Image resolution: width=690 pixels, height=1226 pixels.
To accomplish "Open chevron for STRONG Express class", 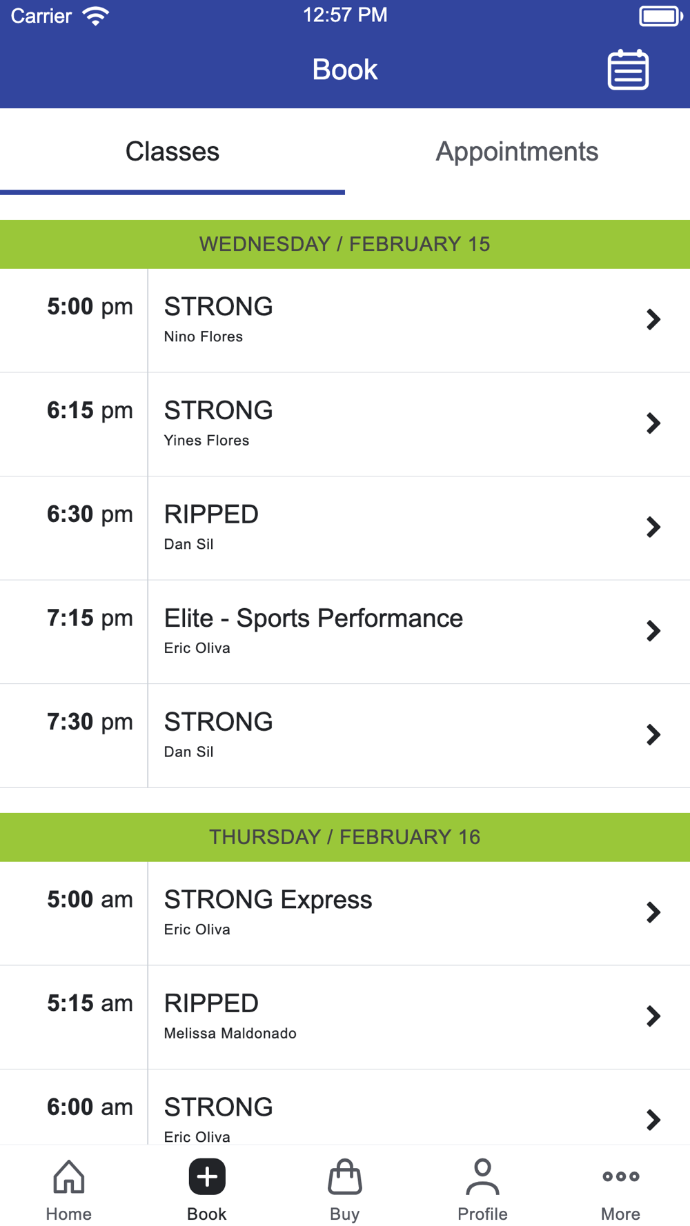I will coord(653,912).
